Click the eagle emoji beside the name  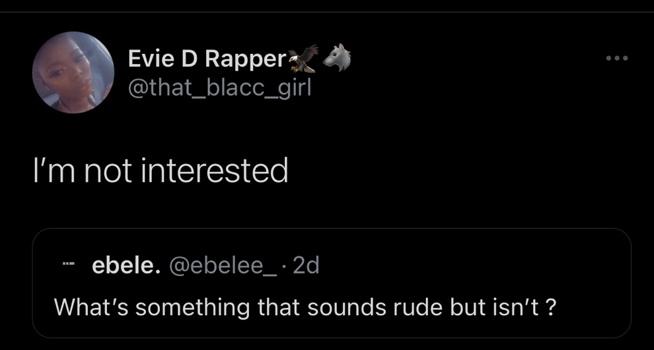pos(304,59)
